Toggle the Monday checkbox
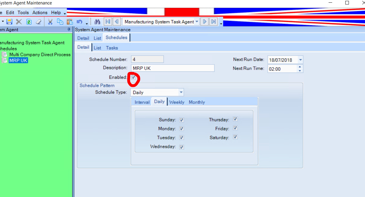This screenshot has height=197, width=365. [181, 129]
